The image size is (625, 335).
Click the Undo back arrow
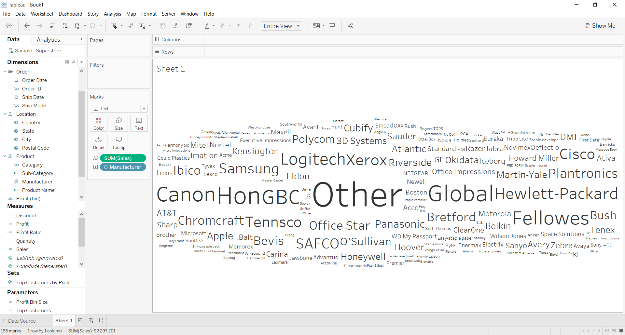pyautogui.click(x=27, y=26)
